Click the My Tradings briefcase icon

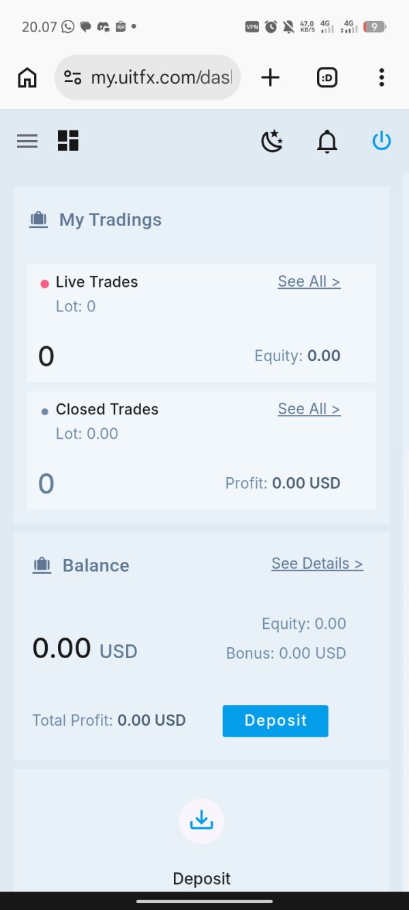point(39,220)
